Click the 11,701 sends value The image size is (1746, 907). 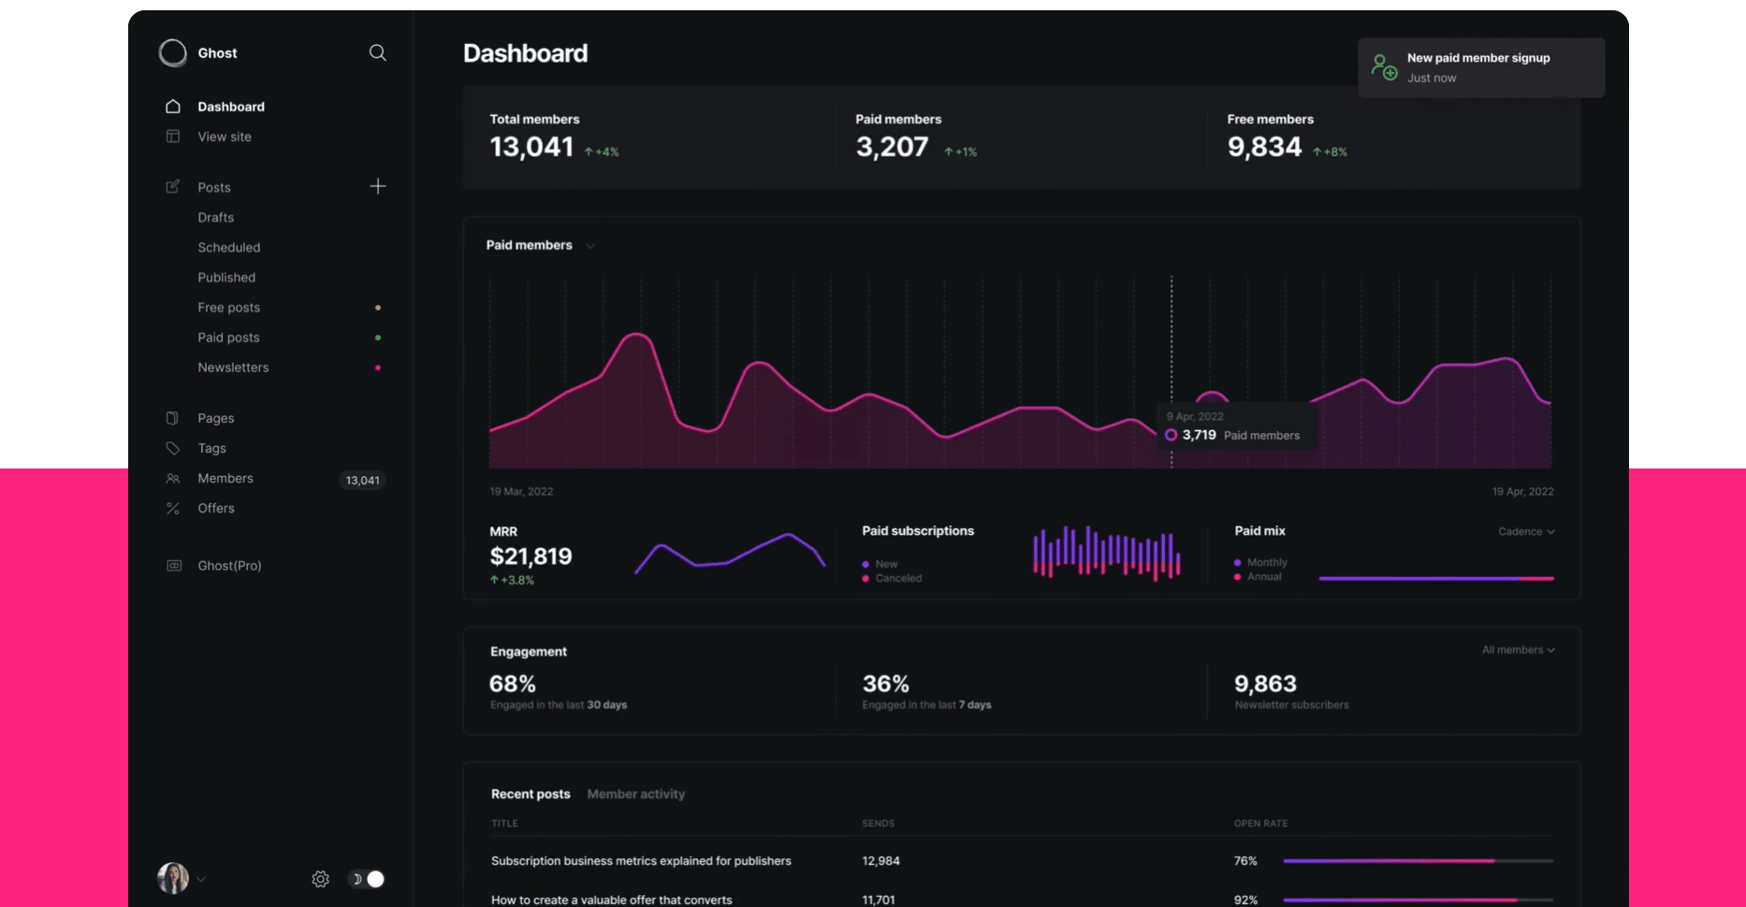coord(879,900)
